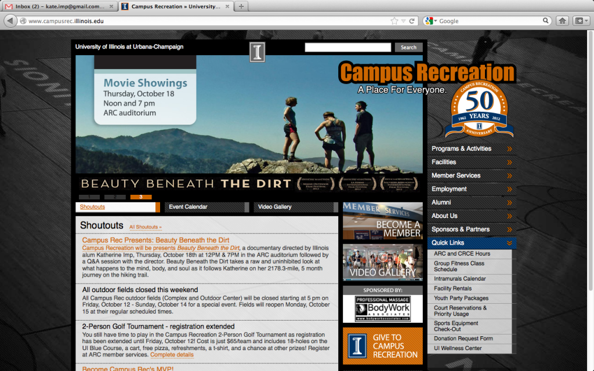Click the BodyWork Associates sponsor logo
Viewport: 594px width, 371px height.
(x=383, y=308)
